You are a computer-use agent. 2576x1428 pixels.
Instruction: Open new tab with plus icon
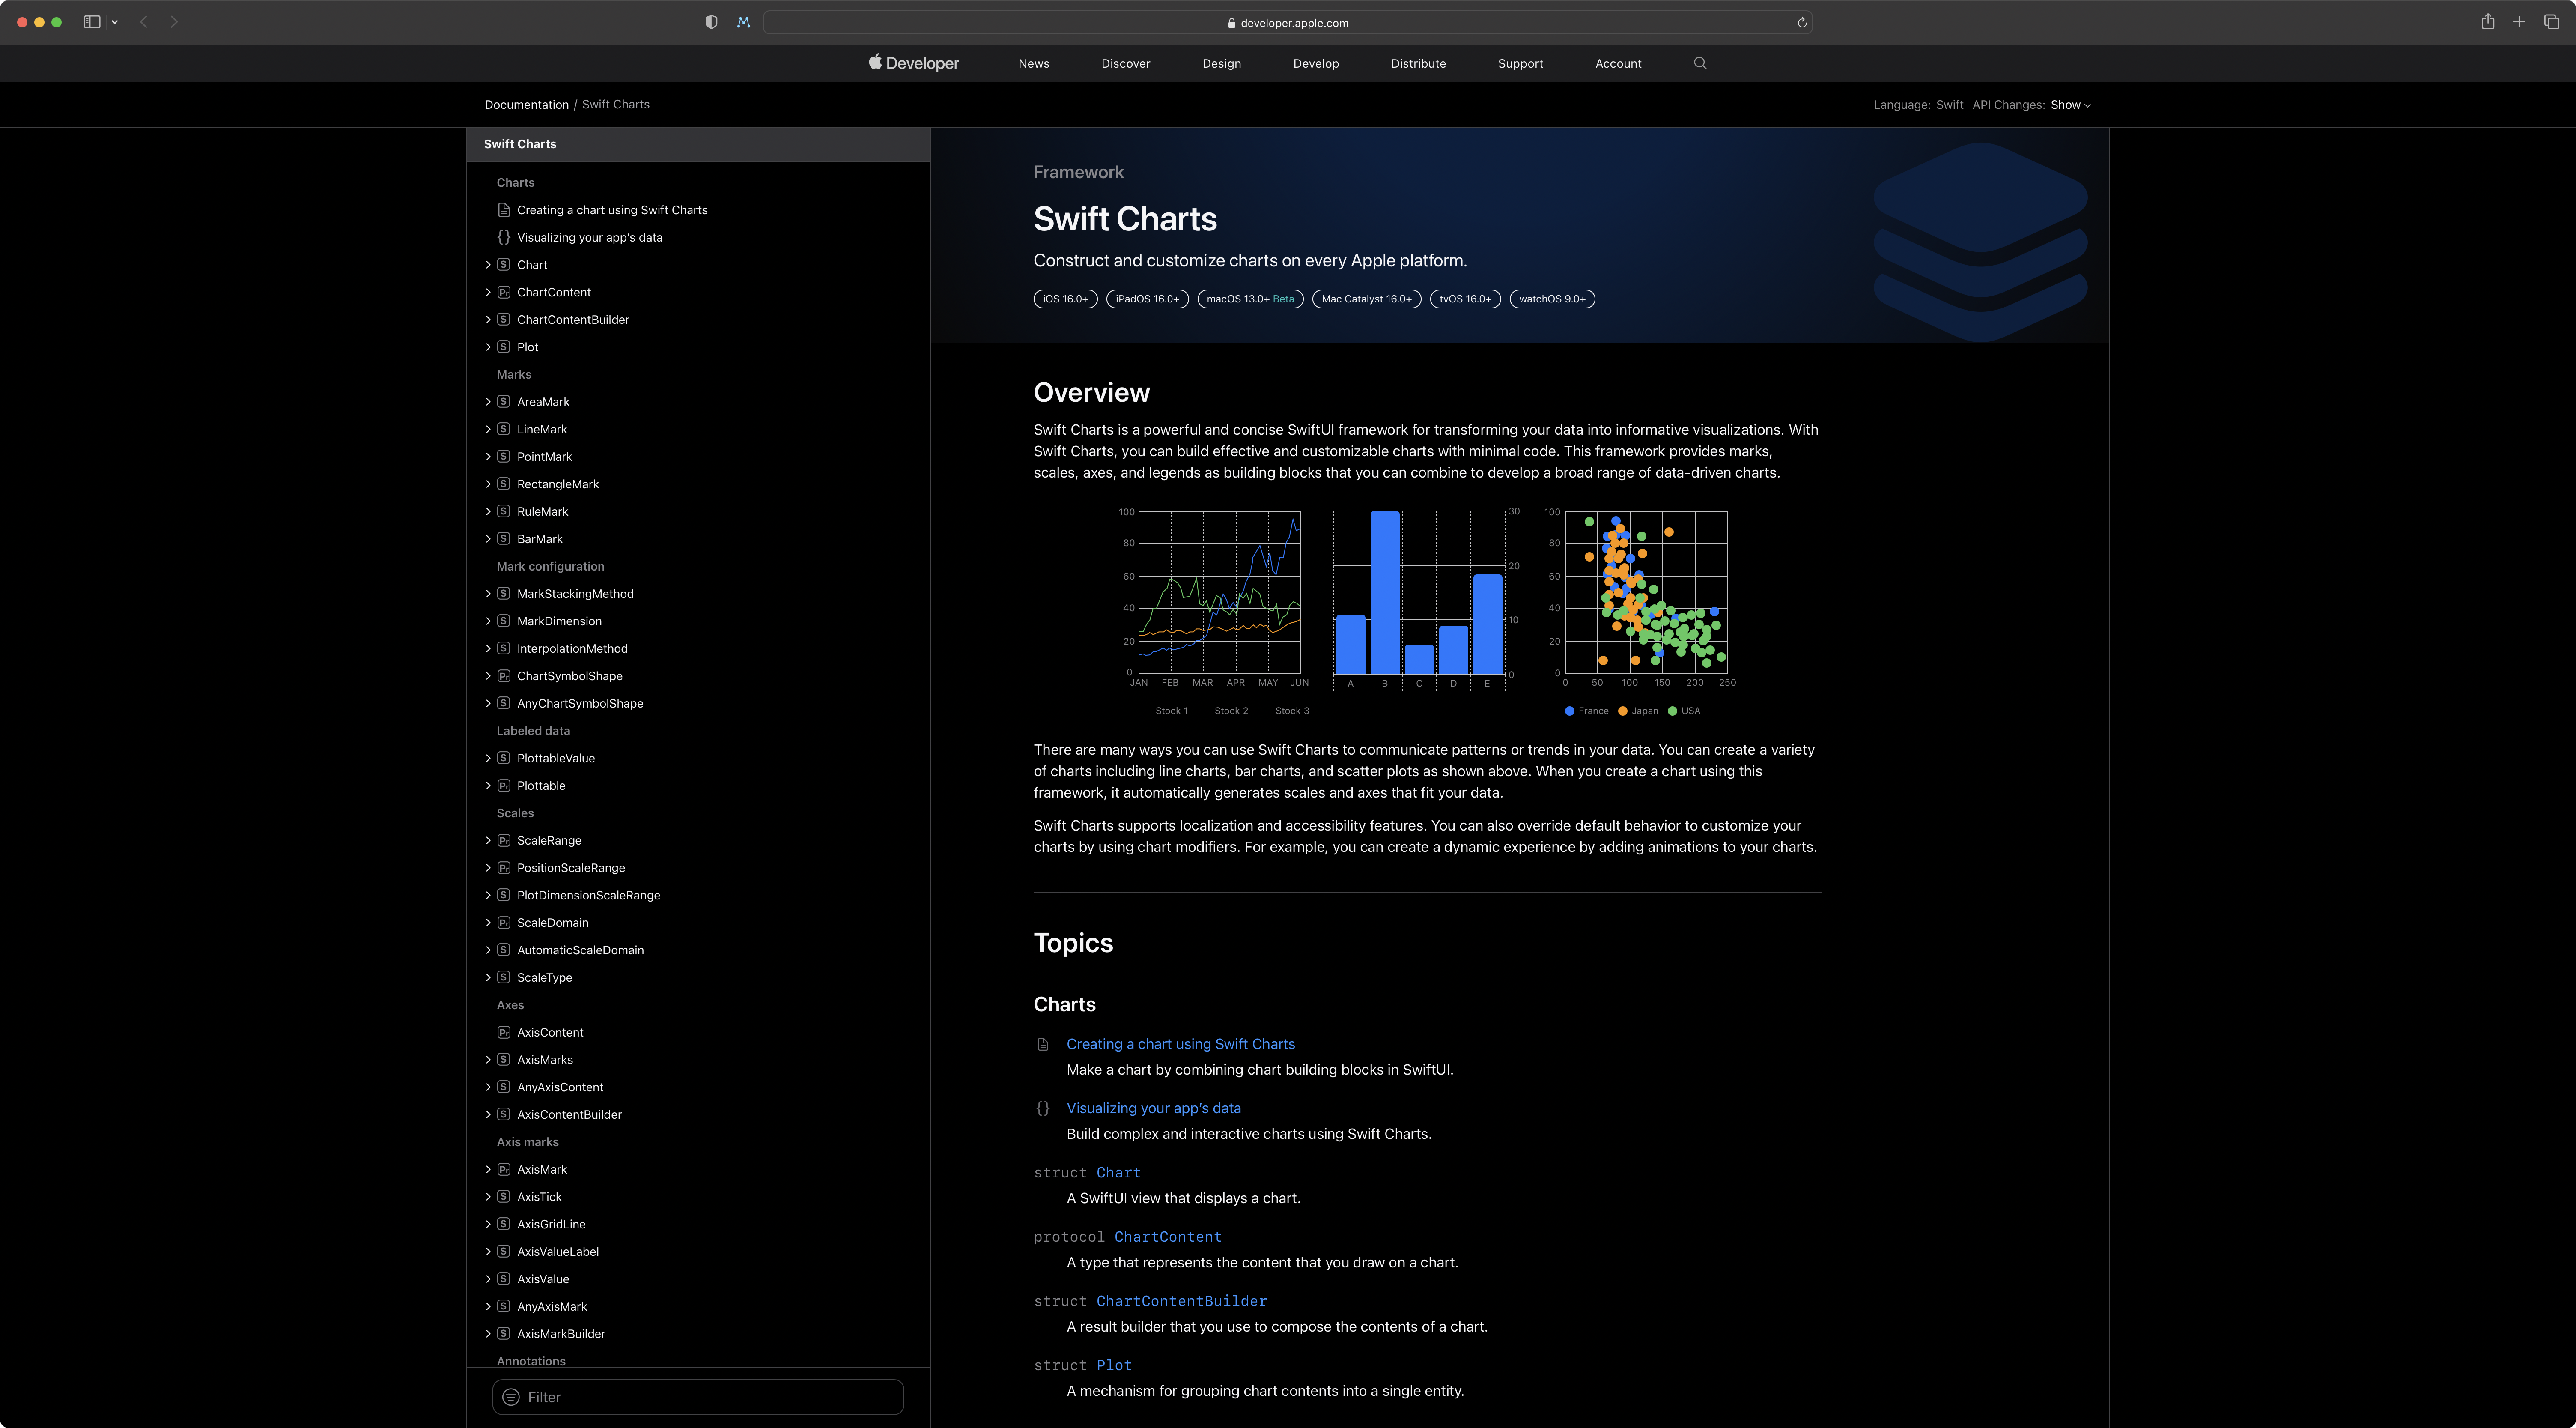pos(2519,22)
